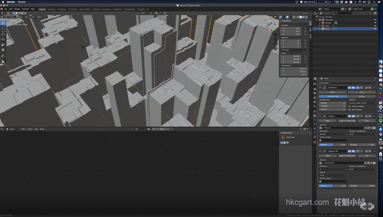383x217 pixels.
Task: Move the Displace modifier up
Action: pos(366,116)
